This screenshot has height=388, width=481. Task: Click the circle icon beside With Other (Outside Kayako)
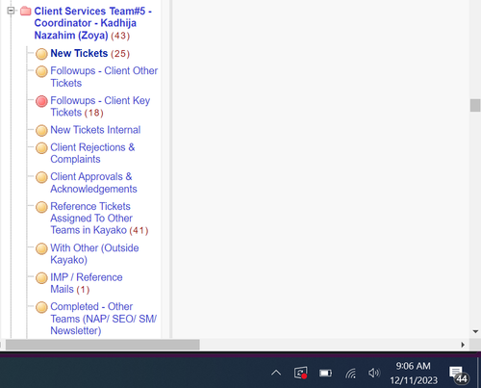click(x=41, y=248)
